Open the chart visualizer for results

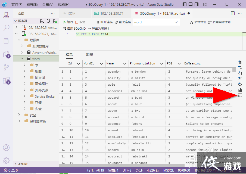point(240,90)
